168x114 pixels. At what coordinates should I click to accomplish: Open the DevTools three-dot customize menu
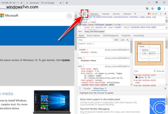161,14
